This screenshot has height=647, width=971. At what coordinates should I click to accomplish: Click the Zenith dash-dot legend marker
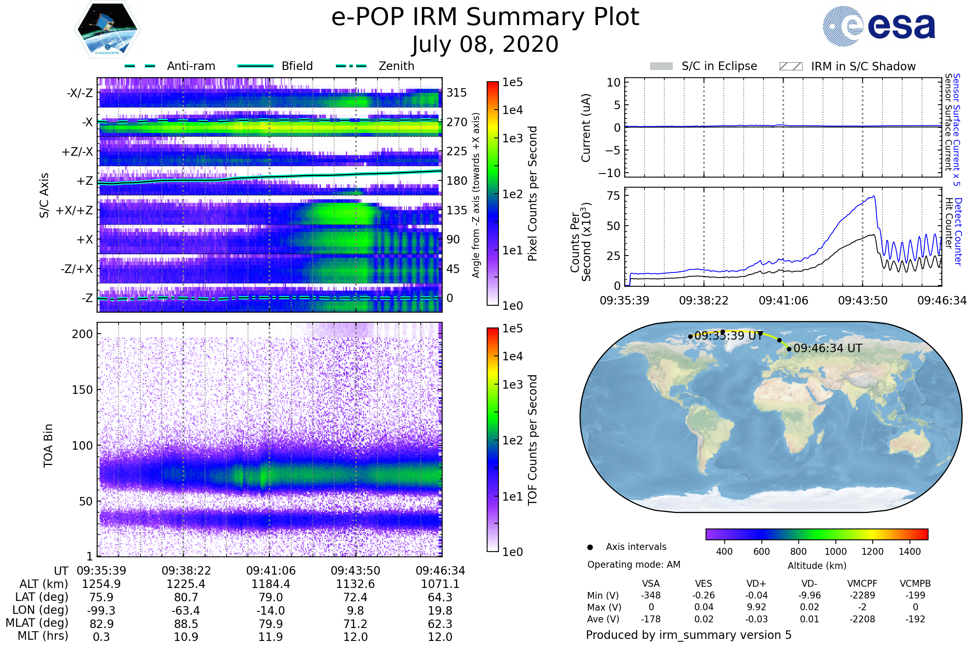click(351, 66)
